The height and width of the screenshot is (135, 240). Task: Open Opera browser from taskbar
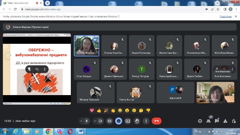point(70,132)
